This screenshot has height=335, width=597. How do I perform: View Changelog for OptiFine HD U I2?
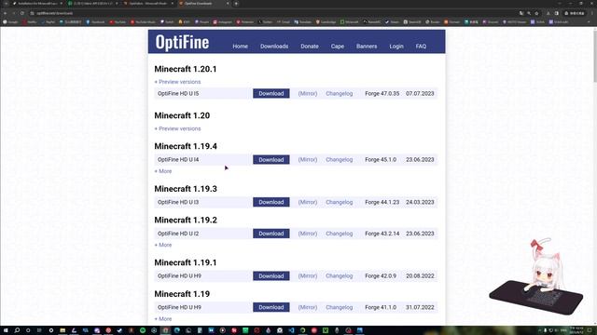[340, 234]
